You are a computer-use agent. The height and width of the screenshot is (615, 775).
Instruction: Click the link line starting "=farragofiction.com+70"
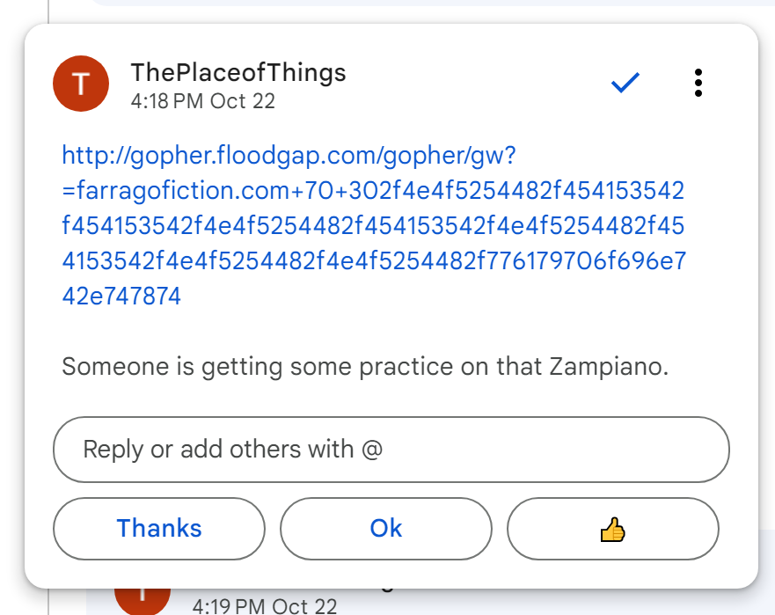(373, 191)
